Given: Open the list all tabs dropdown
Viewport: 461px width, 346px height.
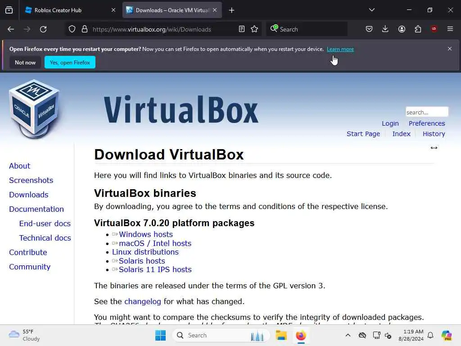Looking at the screenshot, I should coord(371,10).
